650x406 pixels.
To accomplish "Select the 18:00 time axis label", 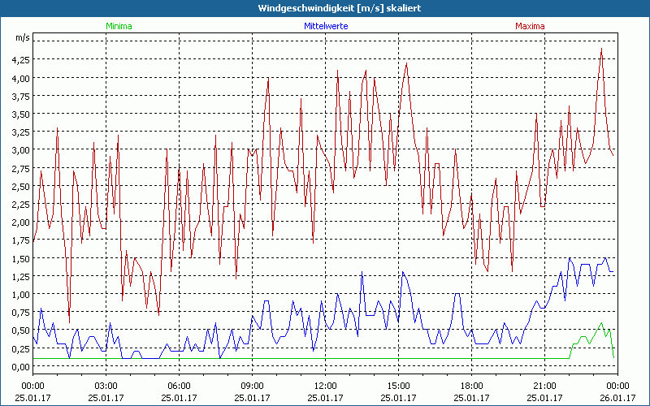I will coord(471,386).
